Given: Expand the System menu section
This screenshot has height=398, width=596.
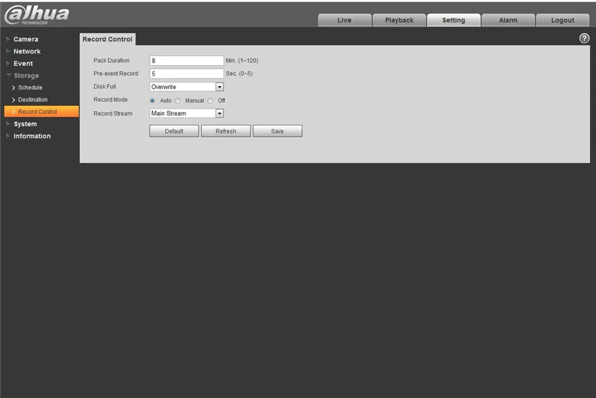Looking at the screenshot, I should pos(25,124).
